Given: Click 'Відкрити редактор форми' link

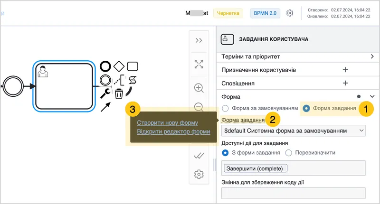Looking at the screenshot, I should pyautogui.click(x=173, y=131).
